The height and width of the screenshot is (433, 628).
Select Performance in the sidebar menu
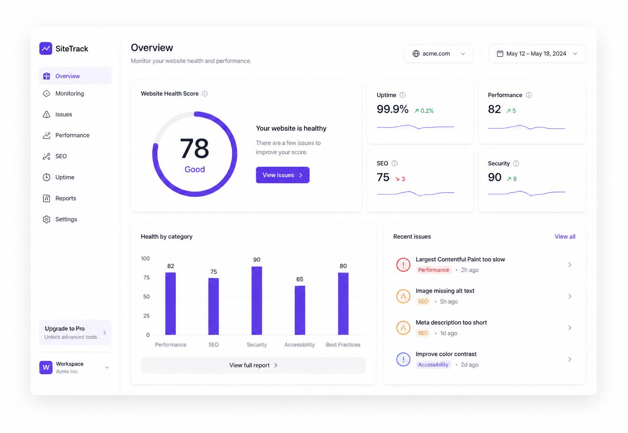(x=75, y=135)
